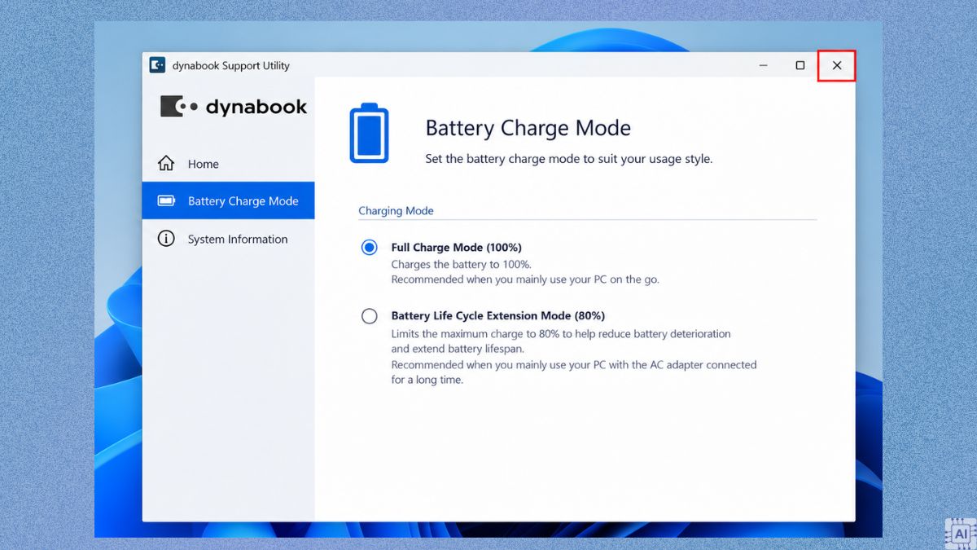Click the battery icon in sidebar
Viewport: 977px width, 550px height.
pos(166,200)
